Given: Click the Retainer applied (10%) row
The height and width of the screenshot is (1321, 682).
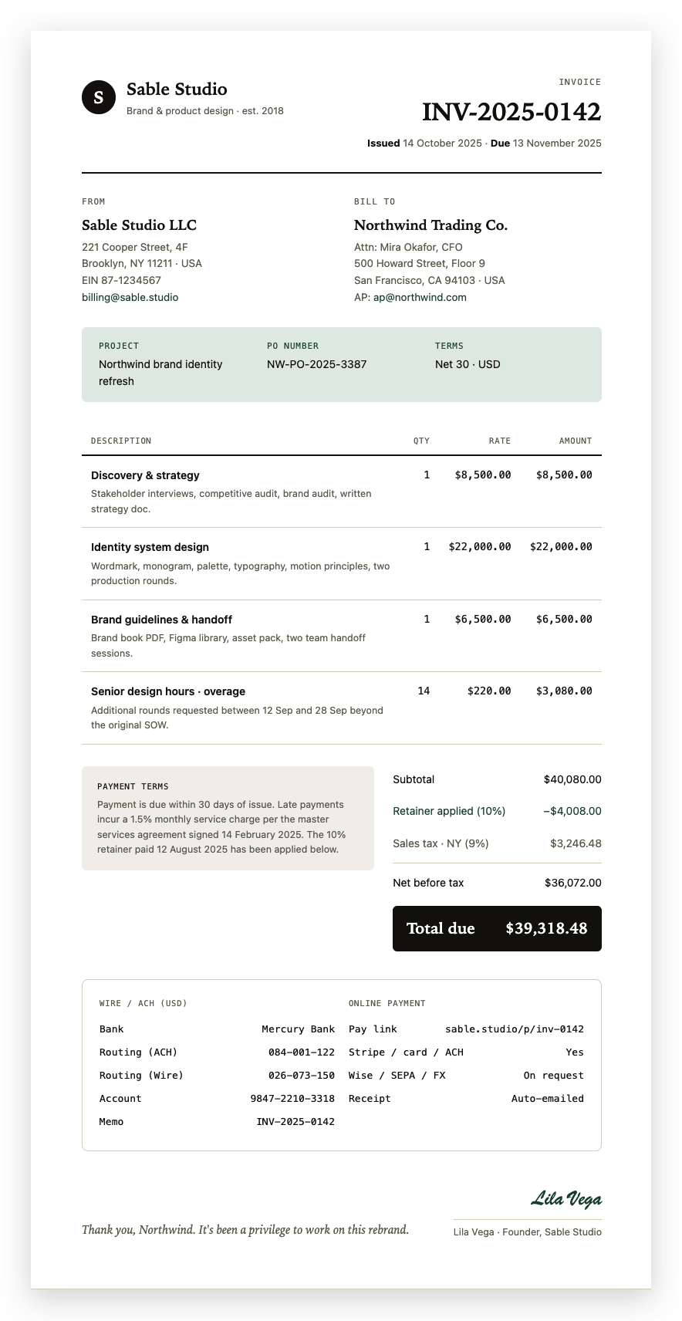Looking at the screenshot, I should [497, 811].
